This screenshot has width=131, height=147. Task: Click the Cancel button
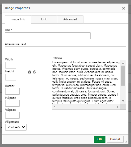(115, 139)
